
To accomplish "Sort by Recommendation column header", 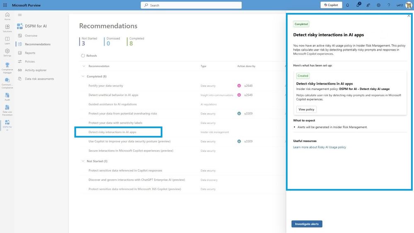I will 99,66.
